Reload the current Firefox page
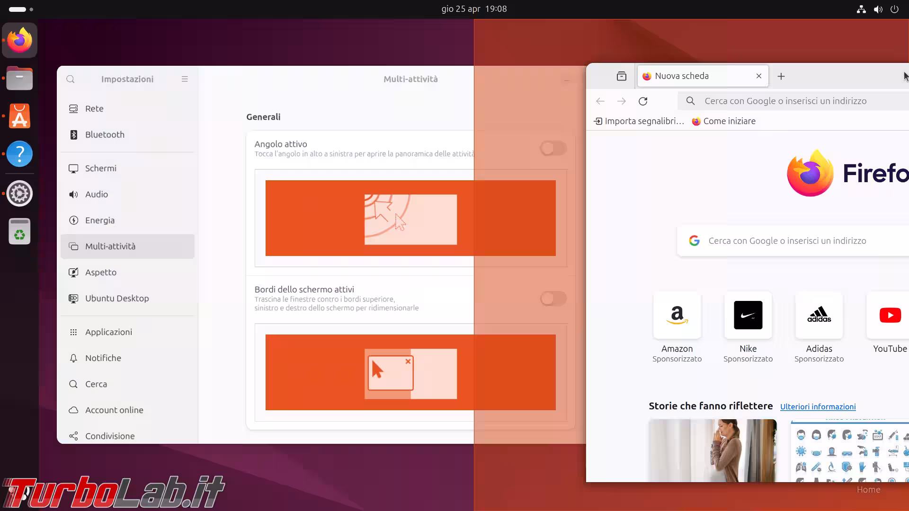909x511 pixels. click(643, 101)
